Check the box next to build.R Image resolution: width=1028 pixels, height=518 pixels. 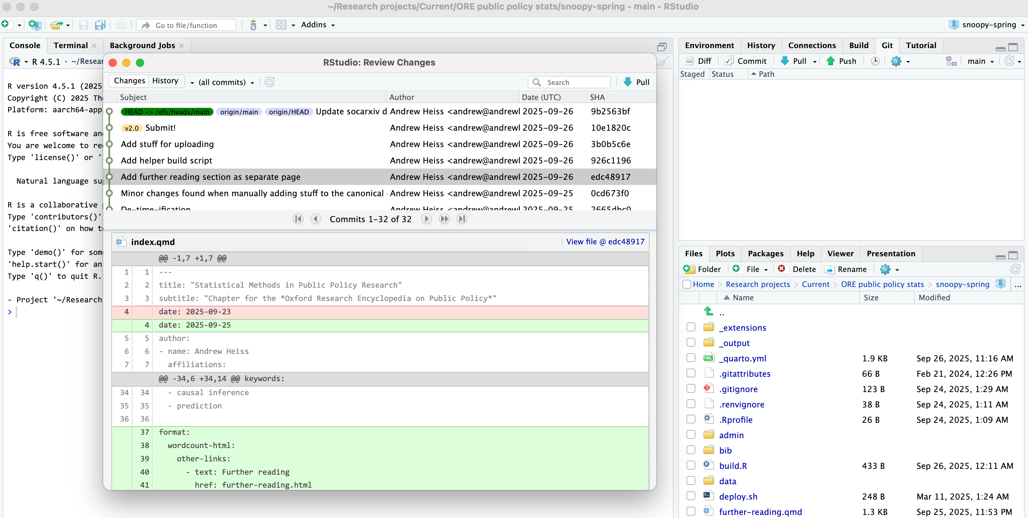coord(691,465)
